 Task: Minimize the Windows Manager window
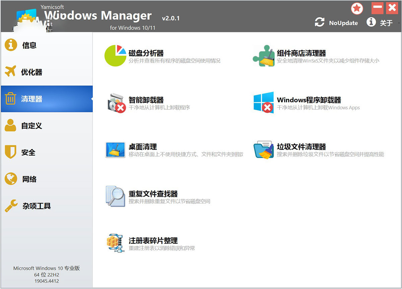[378, 8]
